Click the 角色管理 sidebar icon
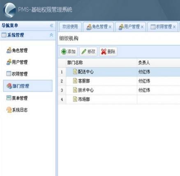180x176 pixels. pyautogui.click(x=9, y=50)
